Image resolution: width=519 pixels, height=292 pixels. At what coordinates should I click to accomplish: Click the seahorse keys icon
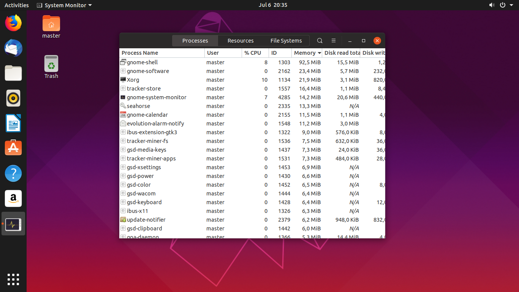point(123,106)
